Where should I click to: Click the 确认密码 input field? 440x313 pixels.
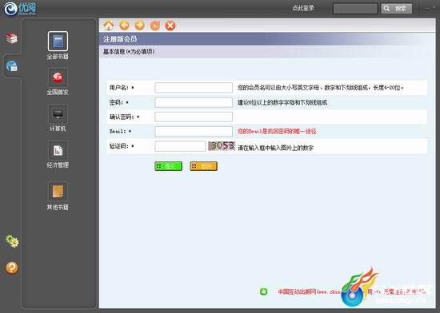click(x=194, y=117)
